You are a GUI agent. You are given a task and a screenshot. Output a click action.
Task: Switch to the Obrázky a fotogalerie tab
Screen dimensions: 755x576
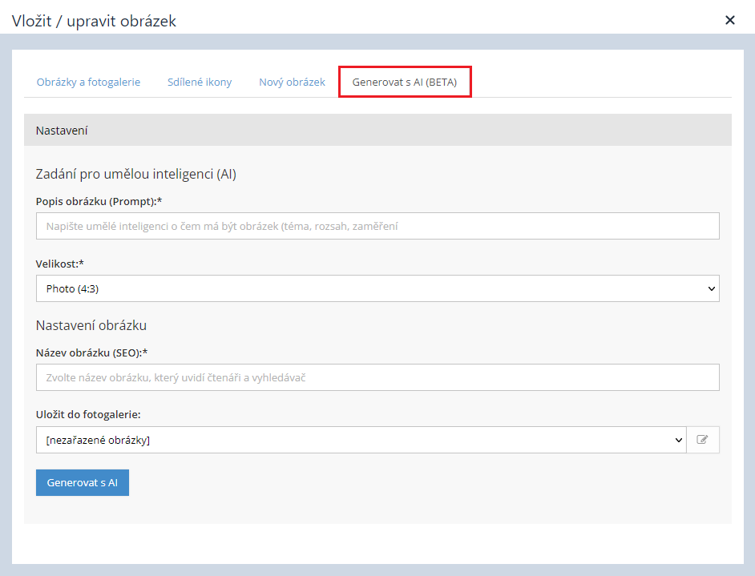point(88,83)
